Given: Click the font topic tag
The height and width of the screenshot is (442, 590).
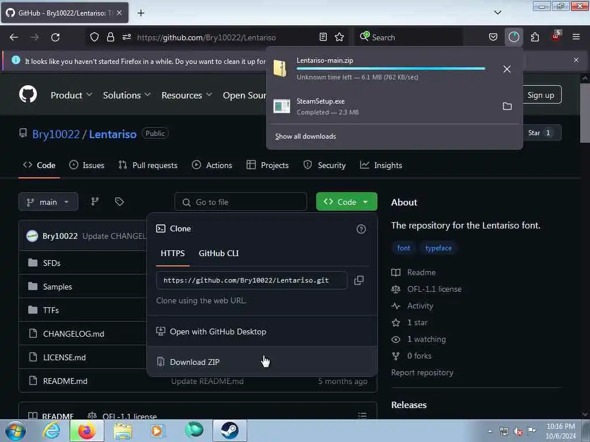Looking at the screenshot, I should click(x=404, y=248).
